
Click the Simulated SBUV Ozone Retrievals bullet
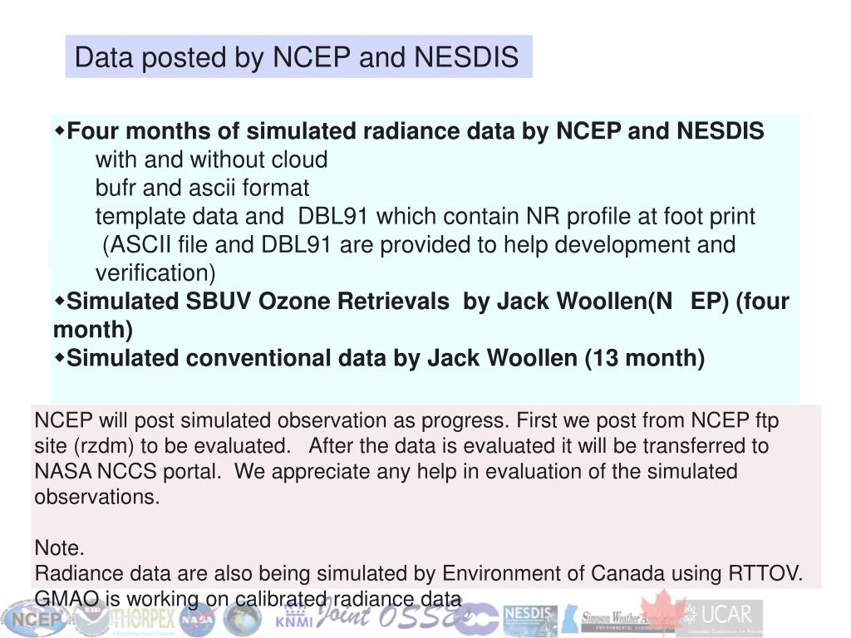pyautogui.click(x=421, y=315)
